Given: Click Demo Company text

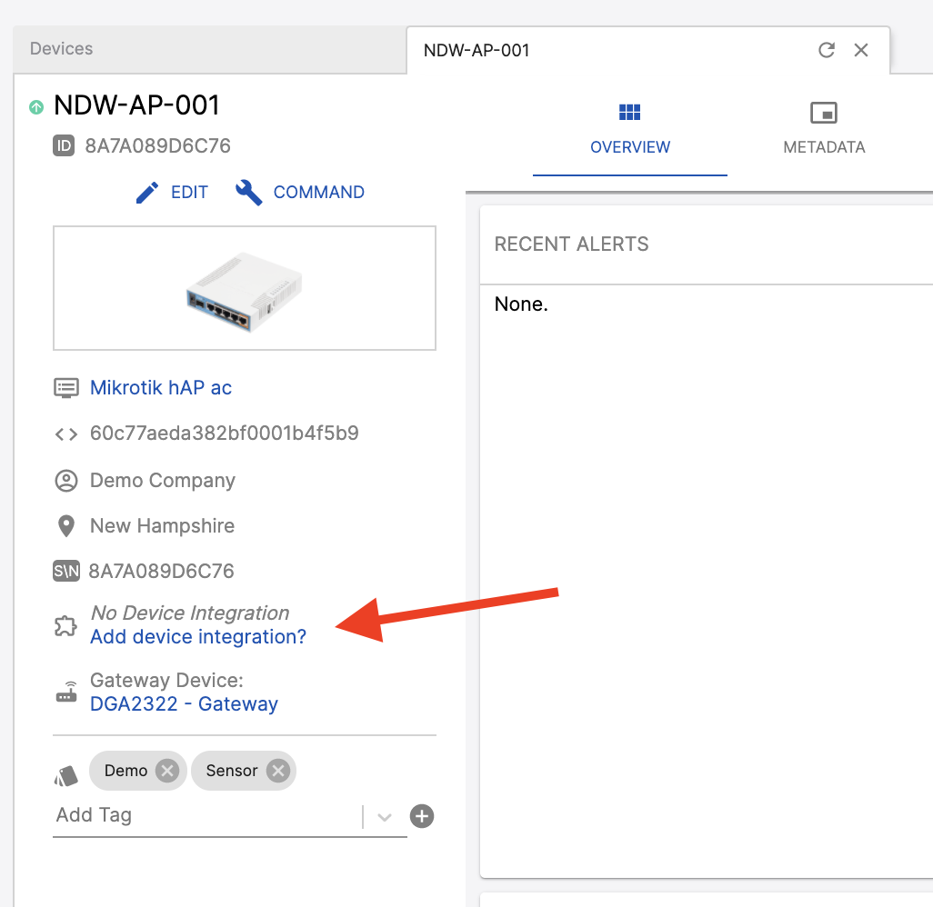Looking at the screenshot, I should point(163,481).
